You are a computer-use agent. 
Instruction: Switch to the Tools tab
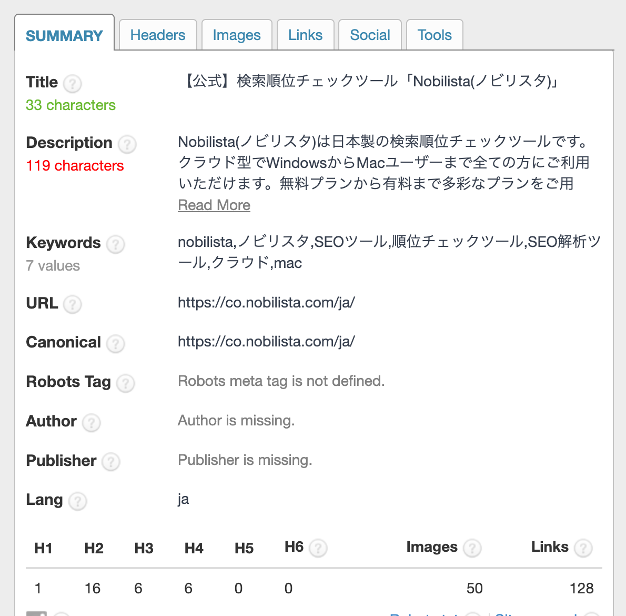(x=435, y=35)
